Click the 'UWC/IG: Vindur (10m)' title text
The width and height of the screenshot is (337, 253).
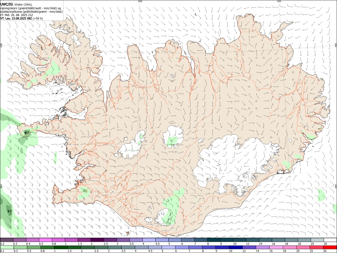(x=16, y=4)
